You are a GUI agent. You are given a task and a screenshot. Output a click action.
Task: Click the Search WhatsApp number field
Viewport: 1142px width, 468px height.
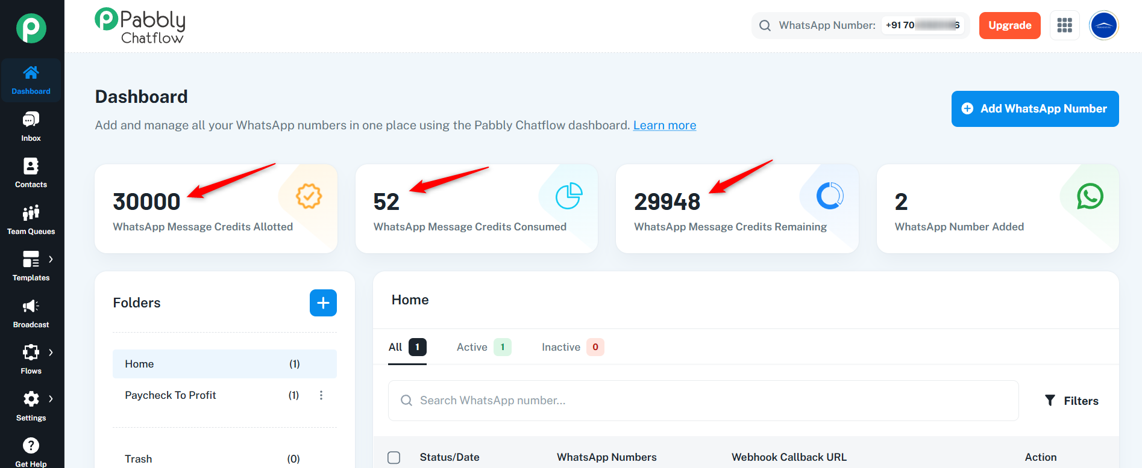click(703, 401)
